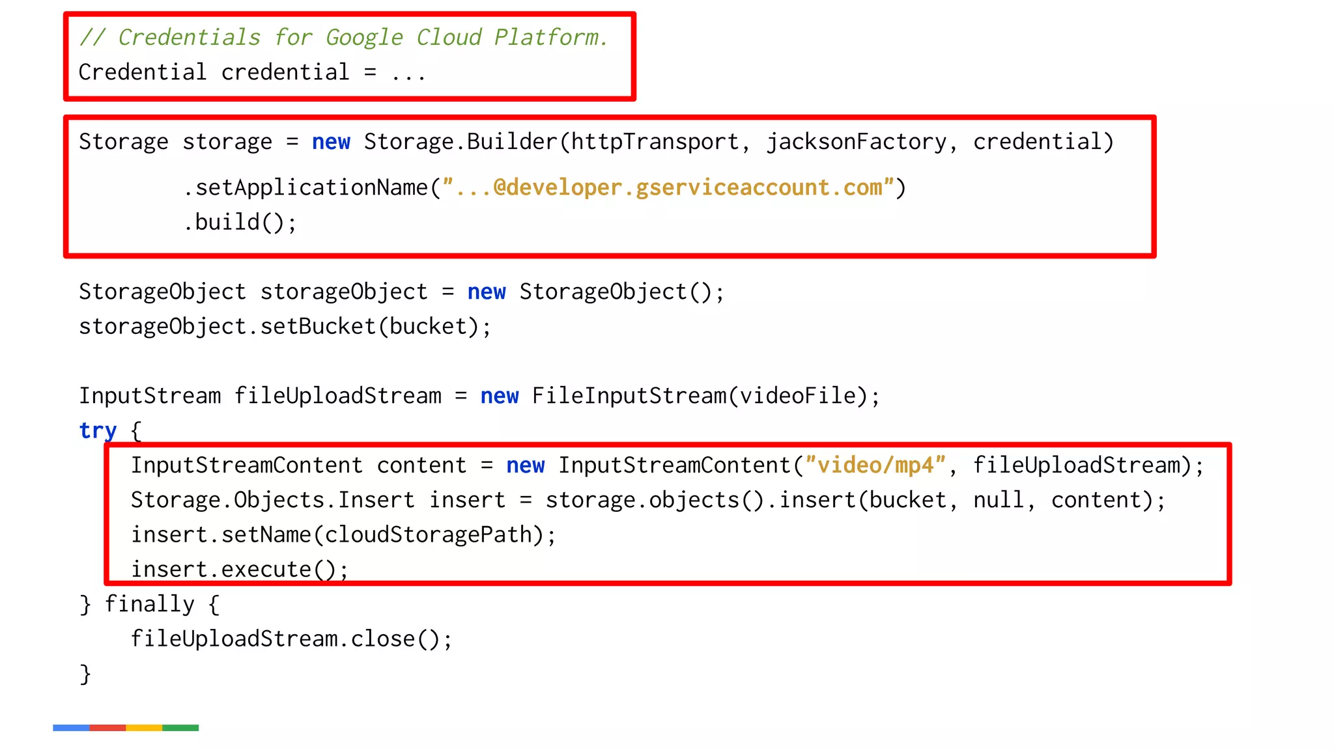Click the "InputStream fileUploadStream = new FileInputStream(videoFile);" line
Viewport: 1334px width, 750px height.
479,396
